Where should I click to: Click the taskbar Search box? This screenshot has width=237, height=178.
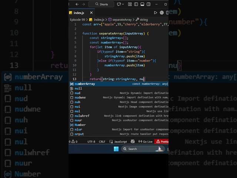pos(143,149)
